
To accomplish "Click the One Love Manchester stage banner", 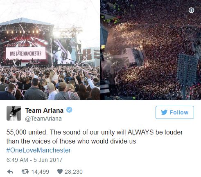I will click(26, 53).
